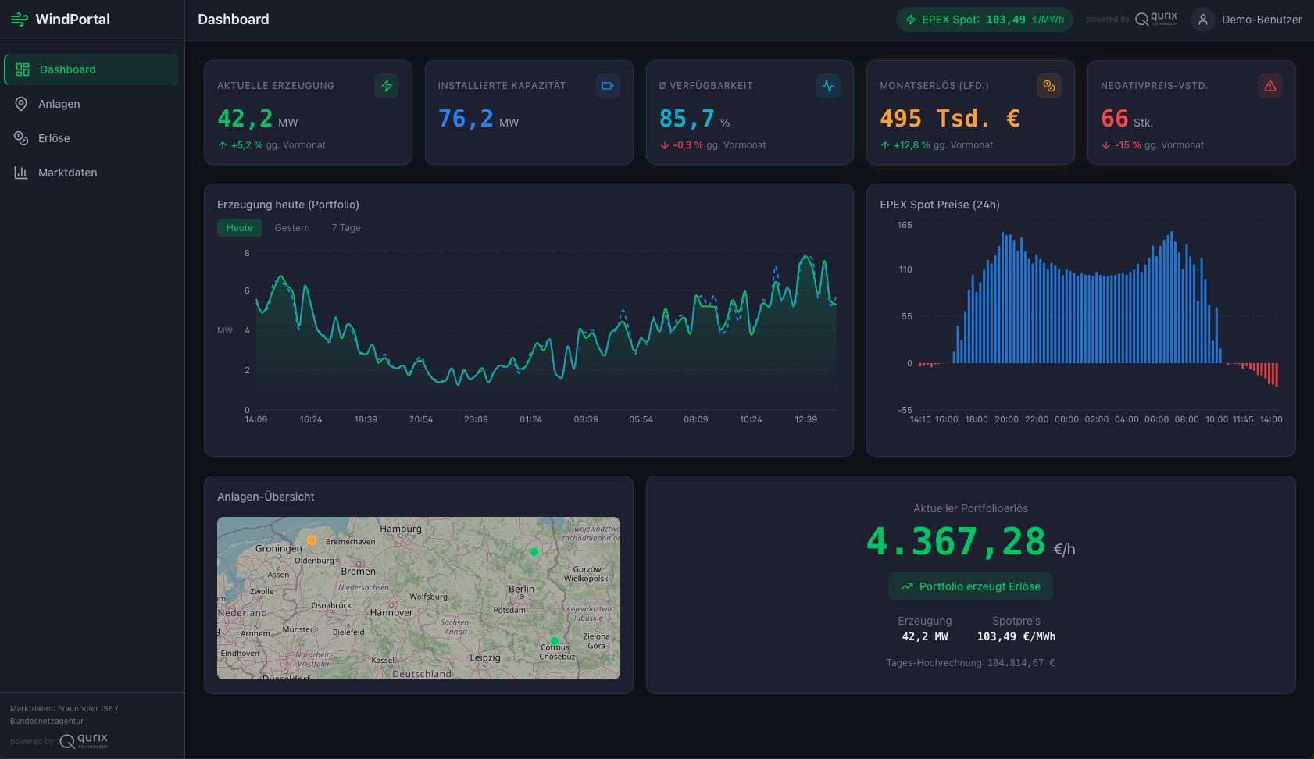Click the Portfolio erzeugt Erlöse button
The image size is (1314, 759).
(x=970, y=586)
